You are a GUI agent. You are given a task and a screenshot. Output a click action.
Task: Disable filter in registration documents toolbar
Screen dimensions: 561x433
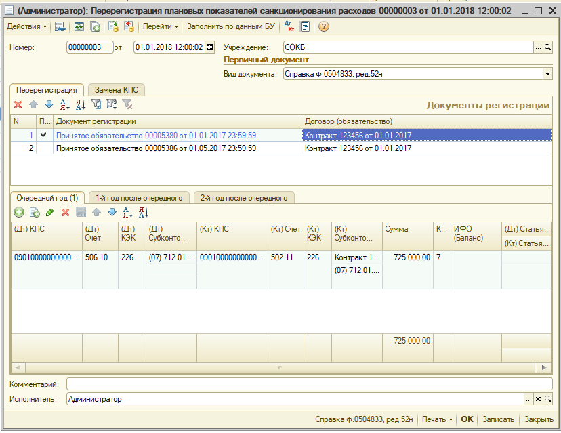point(127,104)
